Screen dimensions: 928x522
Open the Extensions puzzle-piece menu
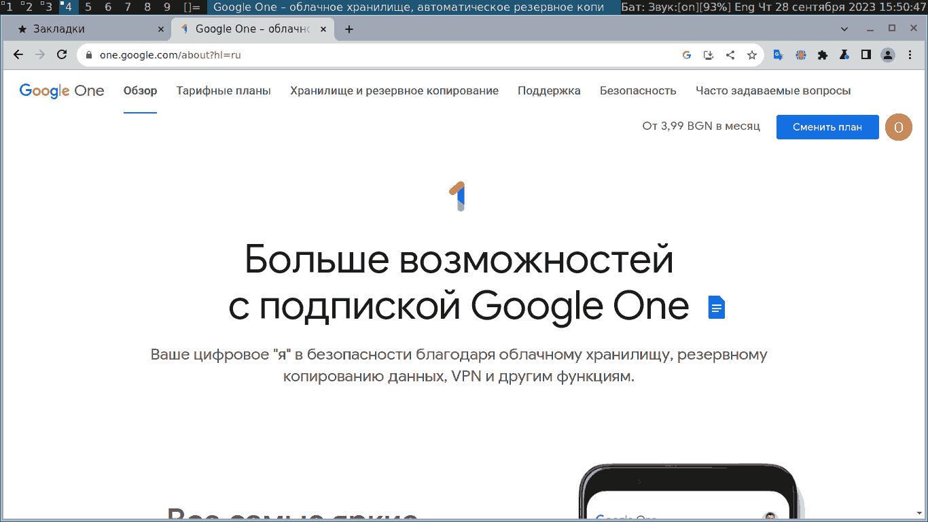click(x=823, y=55)
